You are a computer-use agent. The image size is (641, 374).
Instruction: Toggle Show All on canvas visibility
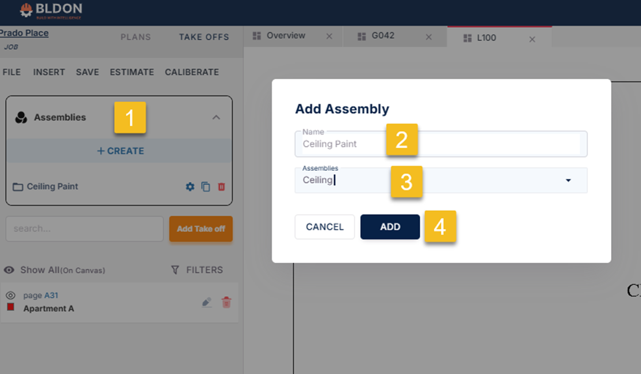[9, 270]
